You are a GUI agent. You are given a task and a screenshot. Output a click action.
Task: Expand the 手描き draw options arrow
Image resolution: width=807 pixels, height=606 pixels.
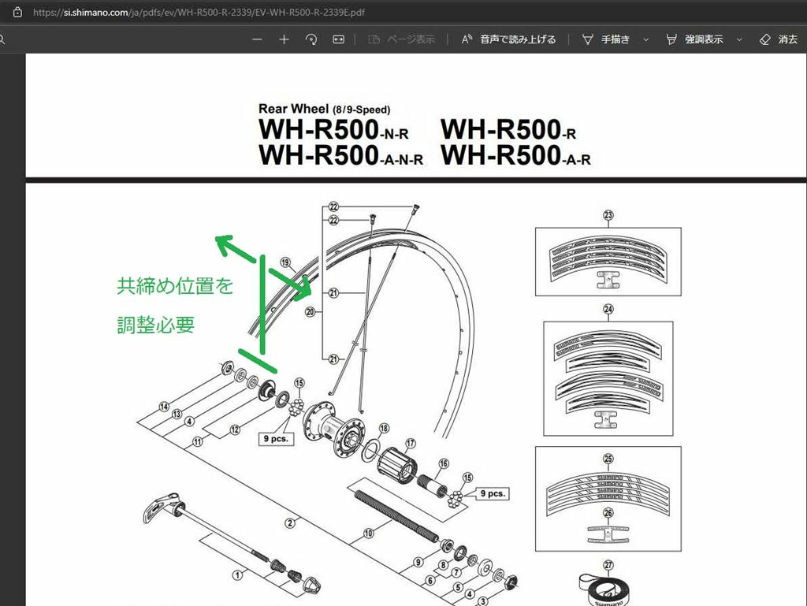point(646,39)
